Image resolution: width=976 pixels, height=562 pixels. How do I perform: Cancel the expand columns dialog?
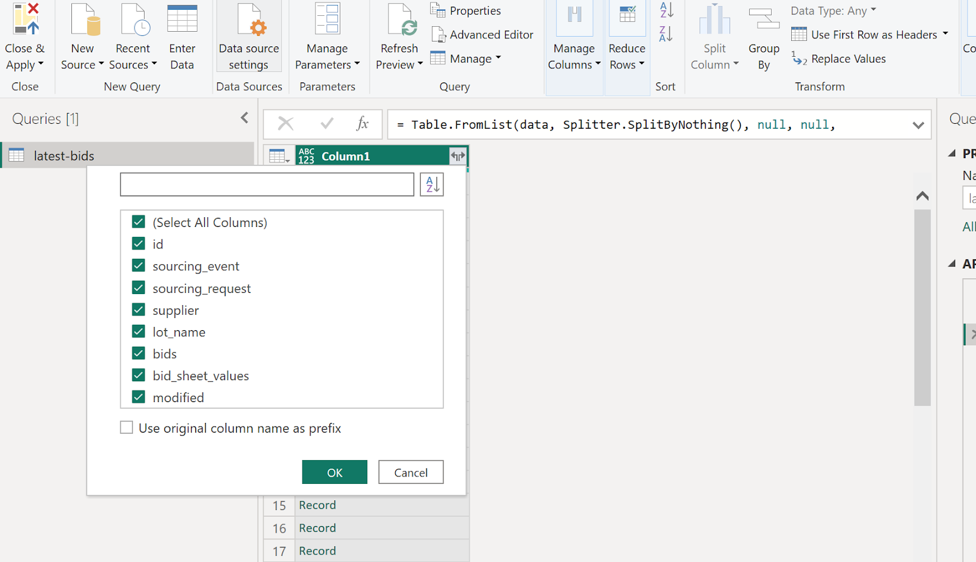(x=411, y=472)
